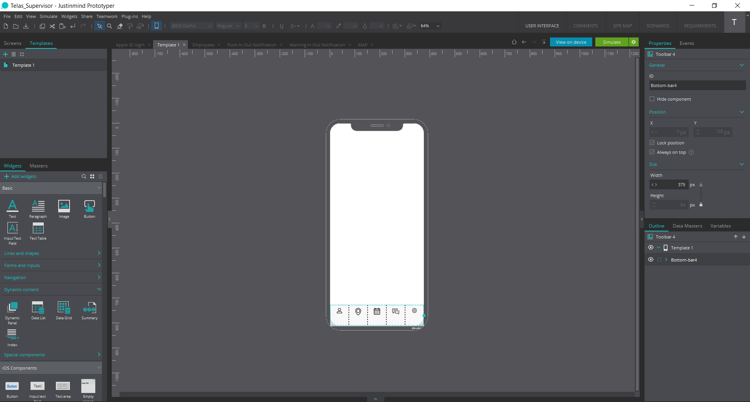Click the Image widget icon

pyautogui.click(x=64, y=206)
